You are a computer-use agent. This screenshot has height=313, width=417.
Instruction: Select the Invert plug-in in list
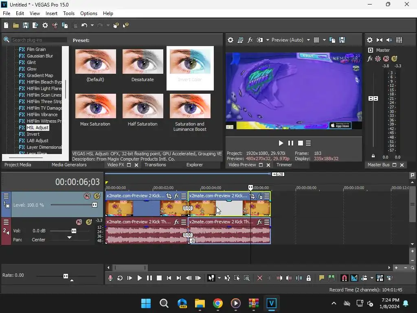tap(33, 134)
